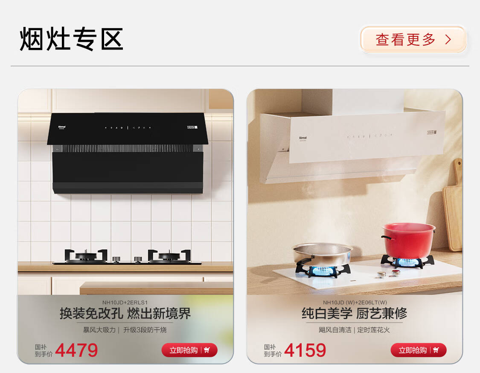480x373 pixels.
Task: Click the chevron arrow in 查看更多
Action: [x=448, y=40]
